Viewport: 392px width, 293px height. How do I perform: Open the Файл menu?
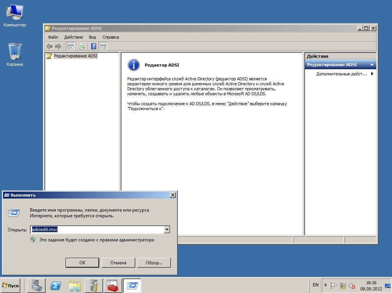(x=53, y=37)
